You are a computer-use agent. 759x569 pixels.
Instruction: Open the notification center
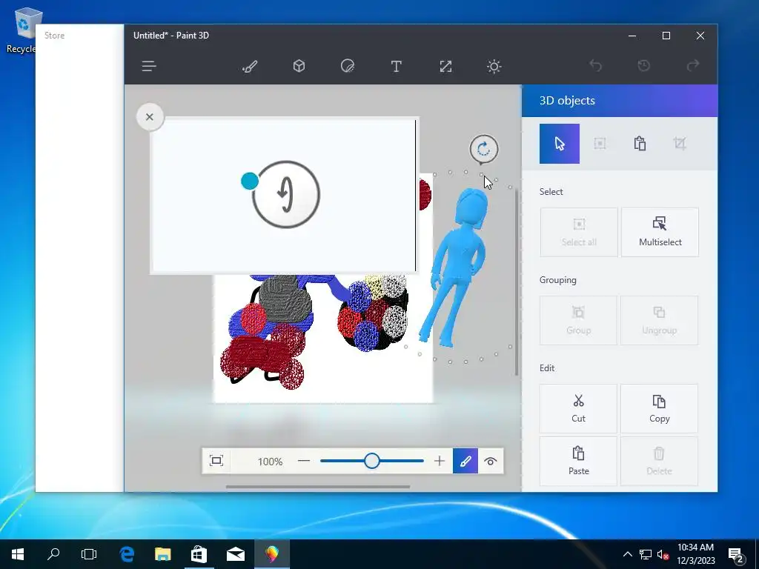[x=736, y=555]
